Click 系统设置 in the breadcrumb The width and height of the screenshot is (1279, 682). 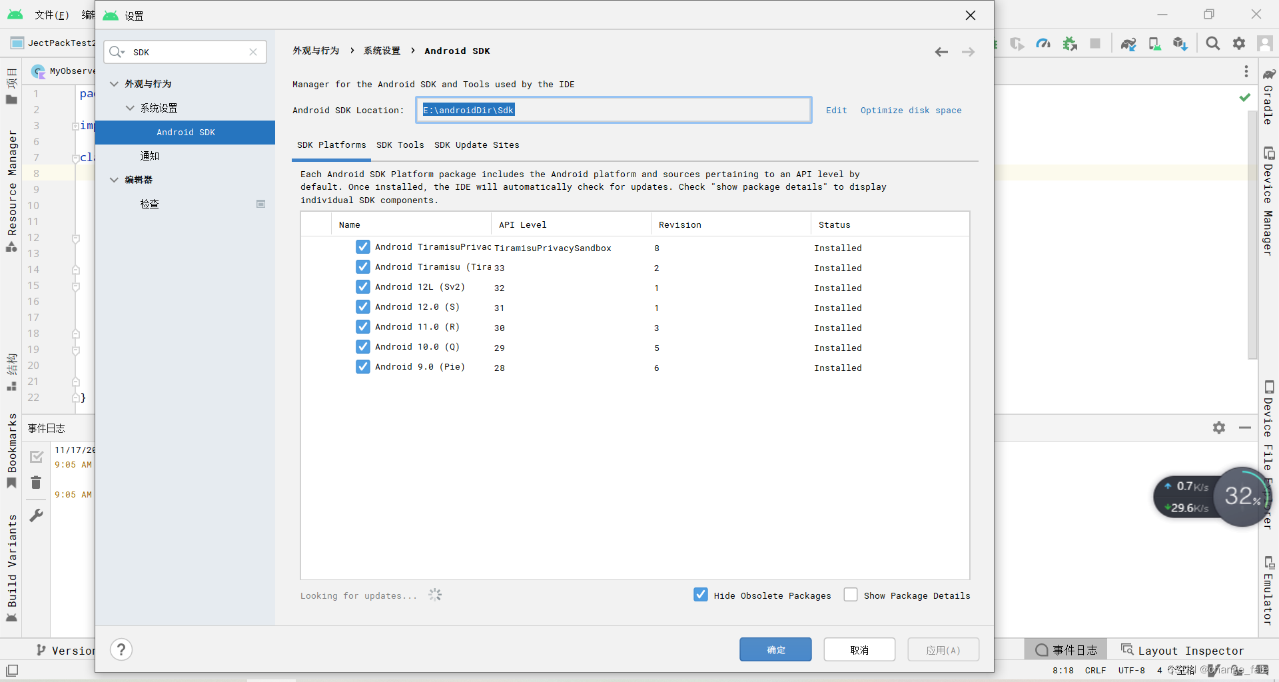click(382, 51)
